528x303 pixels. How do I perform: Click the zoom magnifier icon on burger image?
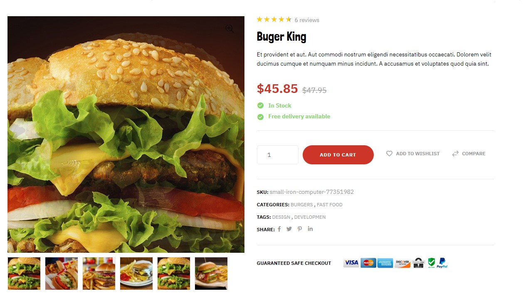pos(229,29)
